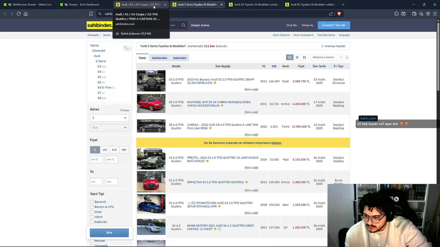Switch to Sahibinden listings tab
This screenshot has width=440, height=247.
pyautogui.click(x=159, y=58)
